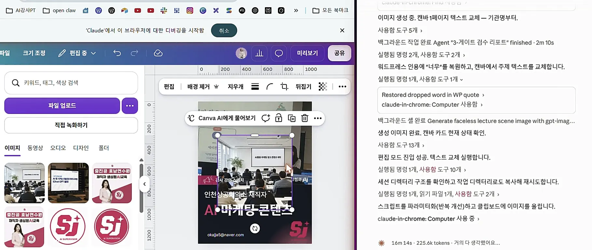Switch to the 동영상 tab

[x=35, y=148]
